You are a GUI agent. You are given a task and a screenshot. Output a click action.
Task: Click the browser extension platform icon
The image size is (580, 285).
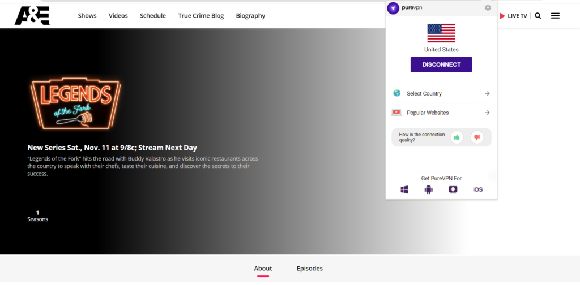pyautogui.click(x=453, y=189)
